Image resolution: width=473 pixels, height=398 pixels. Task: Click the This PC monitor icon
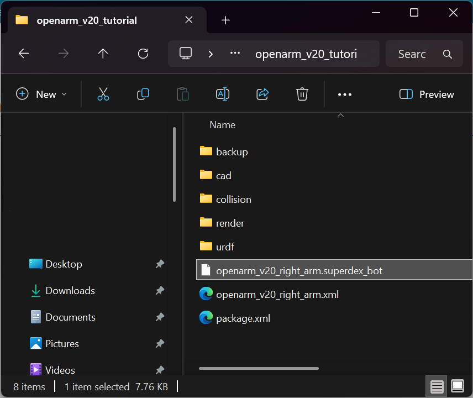tap(186, 54)
